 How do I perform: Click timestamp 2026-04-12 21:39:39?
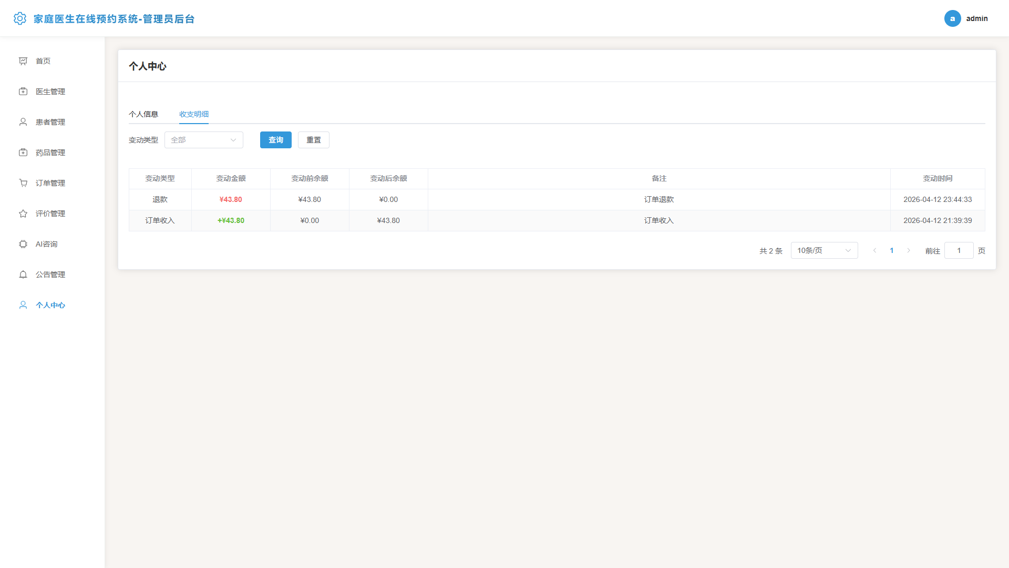pos(938,220)
